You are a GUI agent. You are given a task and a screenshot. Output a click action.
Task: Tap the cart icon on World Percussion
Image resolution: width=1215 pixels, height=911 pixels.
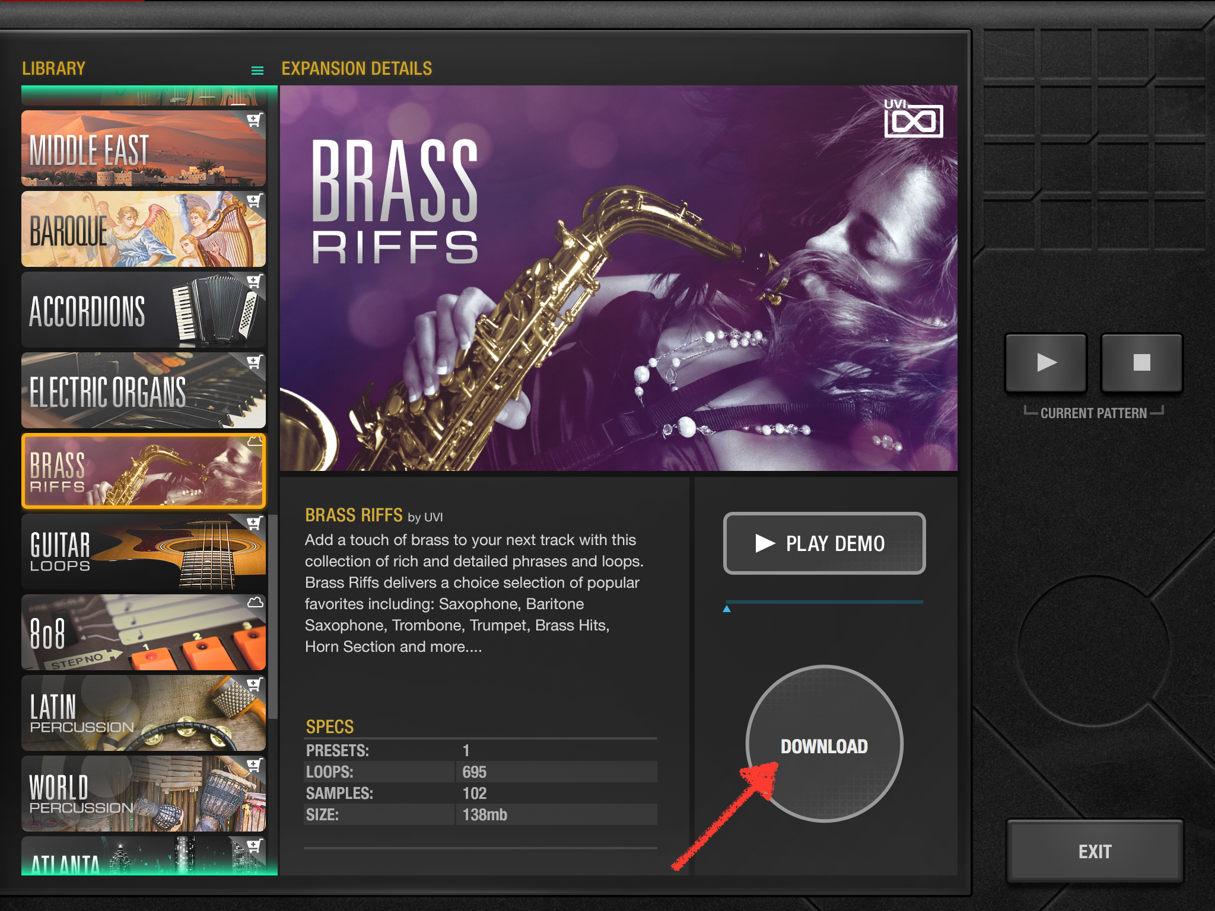coord(254,765)
